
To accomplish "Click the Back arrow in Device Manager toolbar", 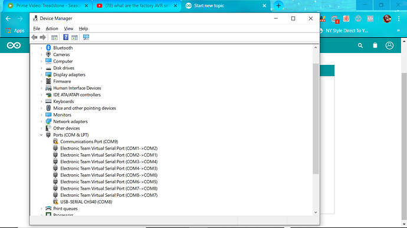I will point(34,37).
